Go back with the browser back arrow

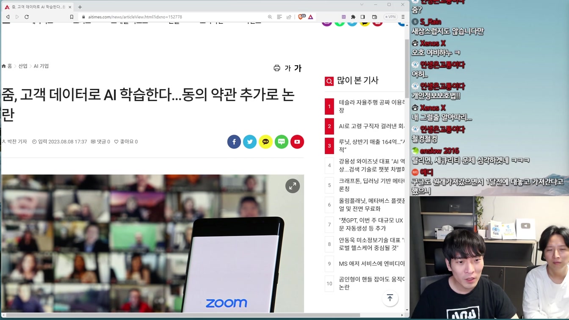[8, 17]
